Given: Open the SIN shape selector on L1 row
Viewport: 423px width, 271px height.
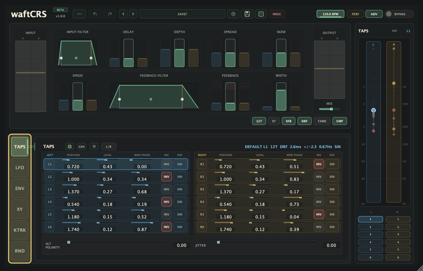Looking at the screenshot, I should pyautogui.click(x=180, y=164).
